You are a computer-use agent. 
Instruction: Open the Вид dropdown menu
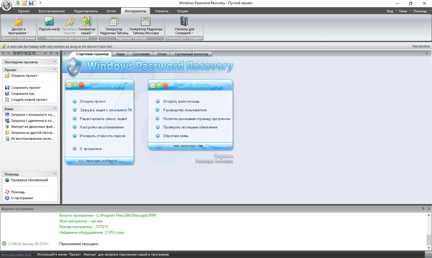[x=392, y=11]
